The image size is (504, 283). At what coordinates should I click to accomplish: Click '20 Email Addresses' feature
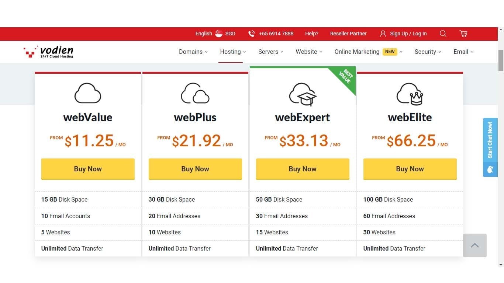click(175, 216)
